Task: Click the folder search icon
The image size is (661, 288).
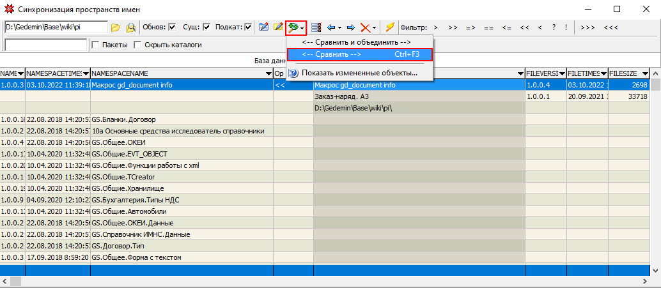Action: point(130,27)
